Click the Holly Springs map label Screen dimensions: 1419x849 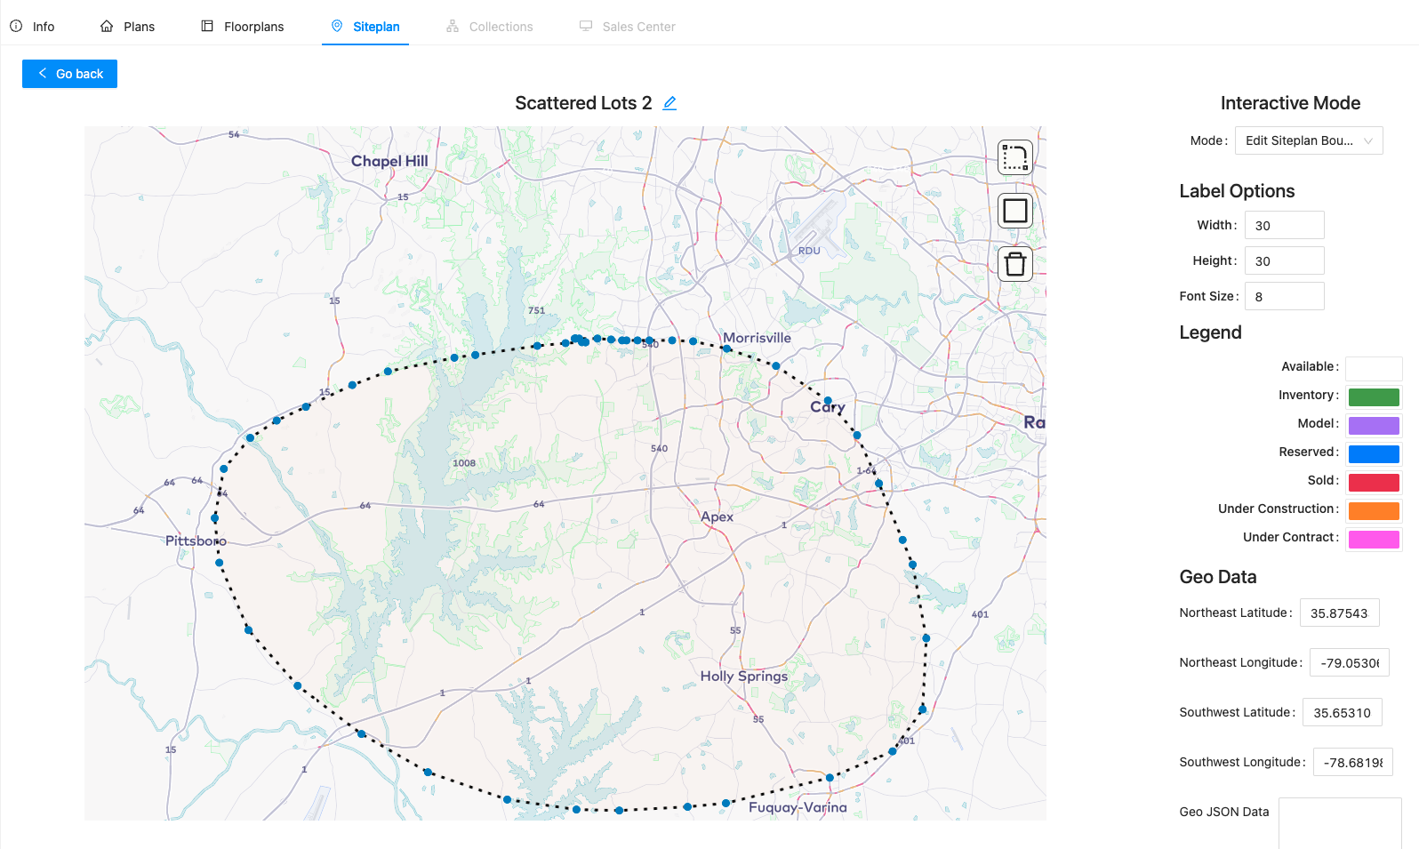click(x=744, y=677)
